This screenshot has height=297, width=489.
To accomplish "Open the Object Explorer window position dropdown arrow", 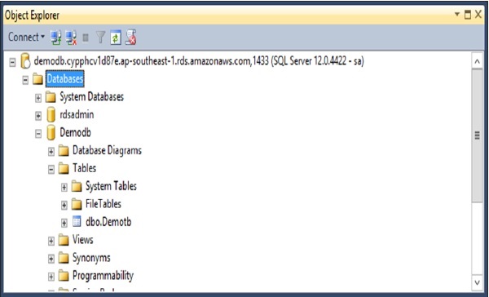I will point(457,15).
